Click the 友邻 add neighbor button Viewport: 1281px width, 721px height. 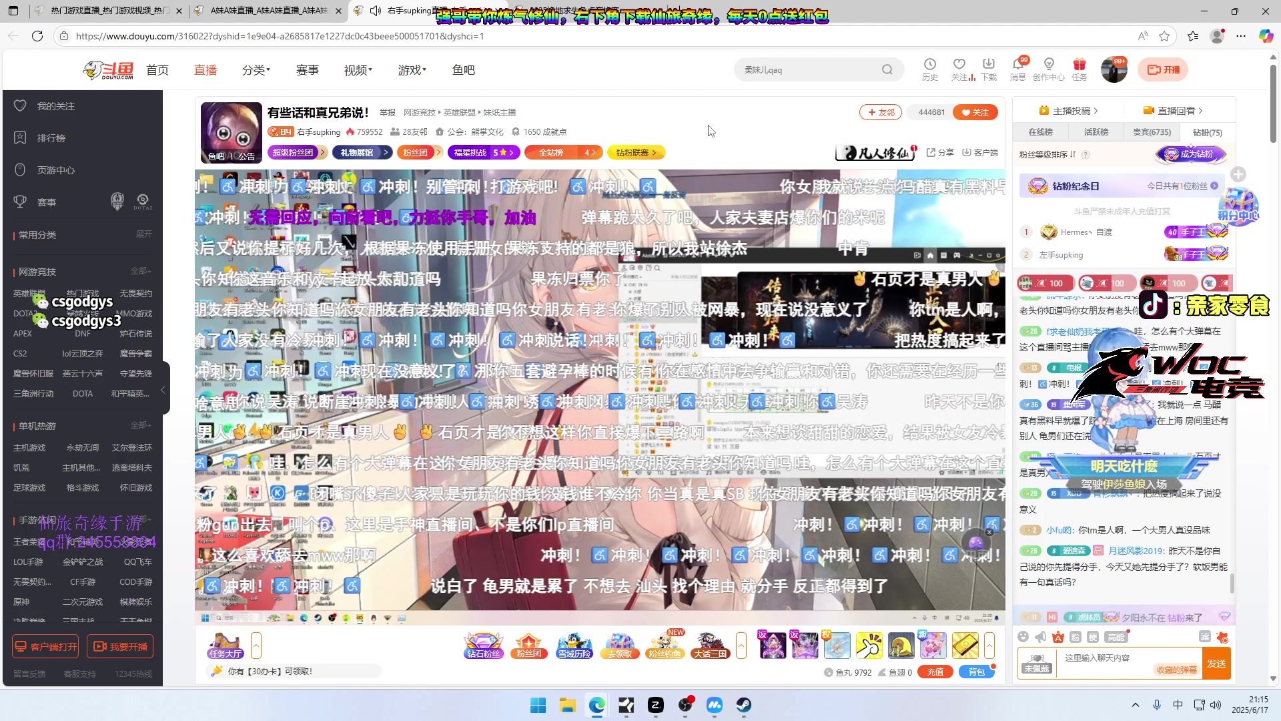coord(881,112)
